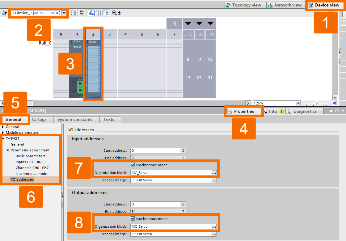
Task: Open the Info tab
Action: [x=273, y=111]
